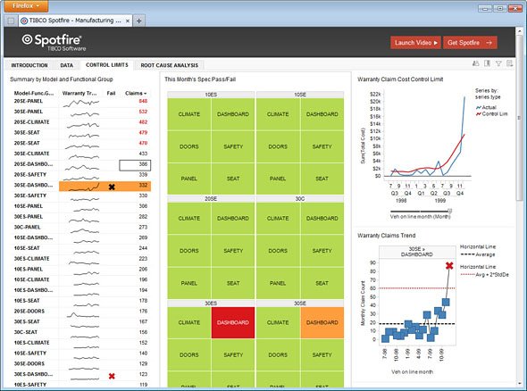The image size is (527, 391).
Task: Open the ROOT CAUSE ANALYSIS tab
Action: pyautogui.click(x=170, y=65)
